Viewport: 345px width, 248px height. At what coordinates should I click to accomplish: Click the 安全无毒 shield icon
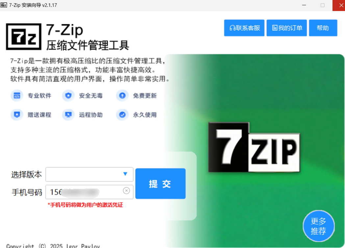click(x=68, y=96)
